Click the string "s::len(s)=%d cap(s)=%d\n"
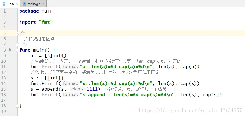Viewport: 245px width, 116px height. coord(116,84)
